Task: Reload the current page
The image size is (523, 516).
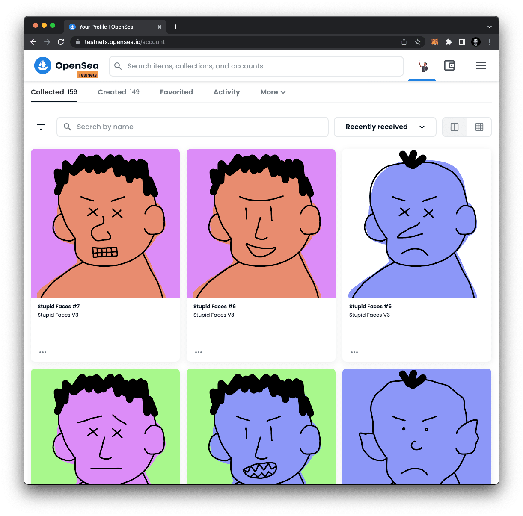Action: [x=61, y=42]
